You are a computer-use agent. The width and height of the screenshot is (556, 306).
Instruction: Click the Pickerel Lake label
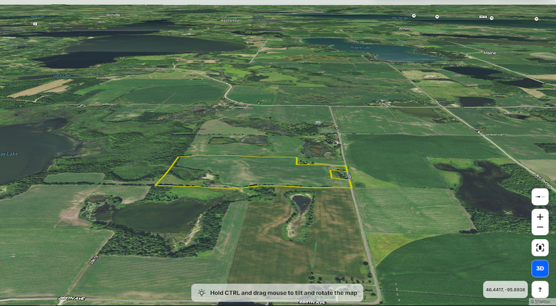click(358, 47)
